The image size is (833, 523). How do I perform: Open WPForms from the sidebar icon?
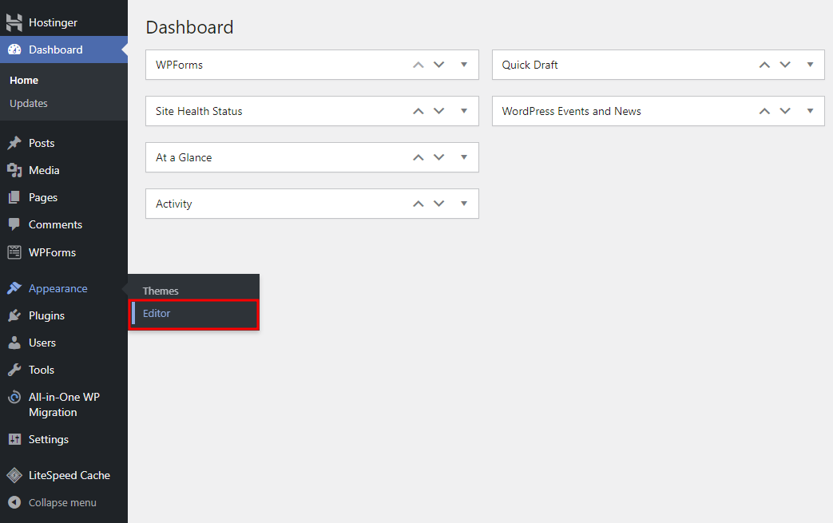pyautogui.click(x=15, y=252)
